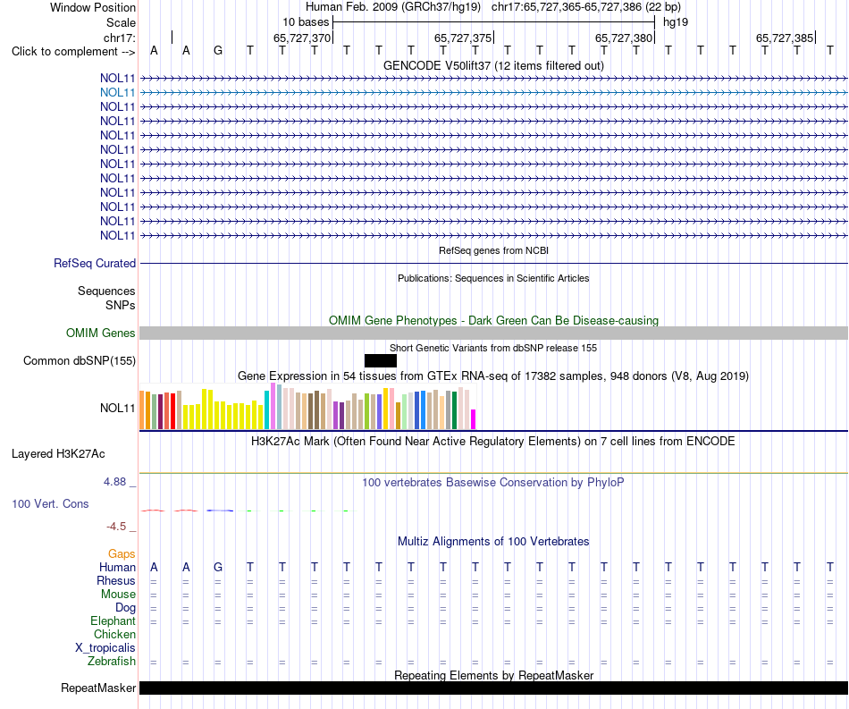Click the Gaps label in Multiz alignment

122,553
